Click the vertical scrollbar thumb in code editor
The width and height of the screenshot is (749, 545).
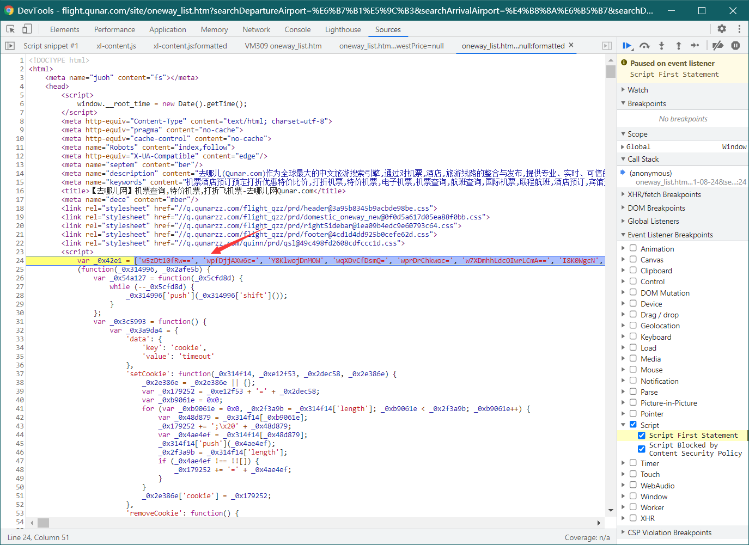[x=611, y=71]
